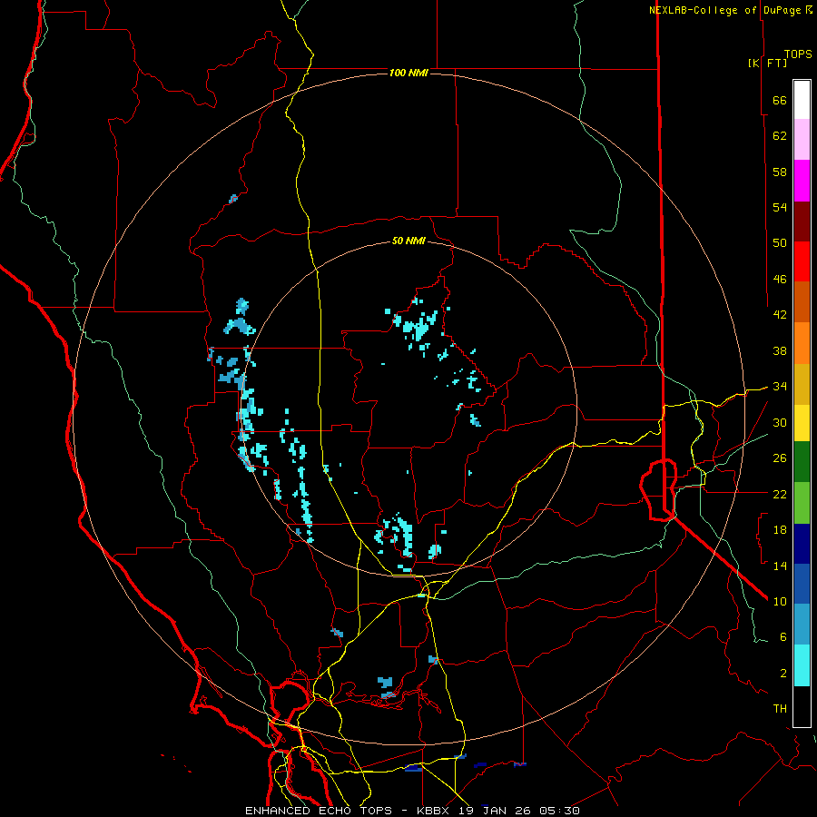The height and width of the screenshot is (817, 817).
Task: Click legend value 38
Action: point(780,350)
